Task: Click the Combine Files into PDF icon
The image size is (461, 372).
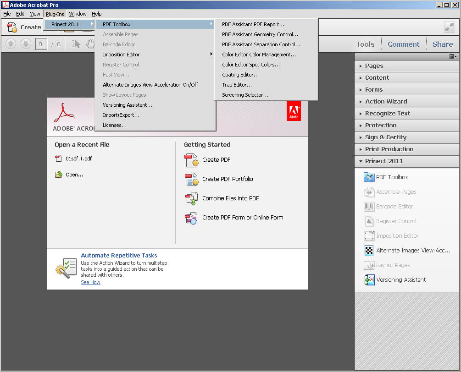Action: pos(192,198)
